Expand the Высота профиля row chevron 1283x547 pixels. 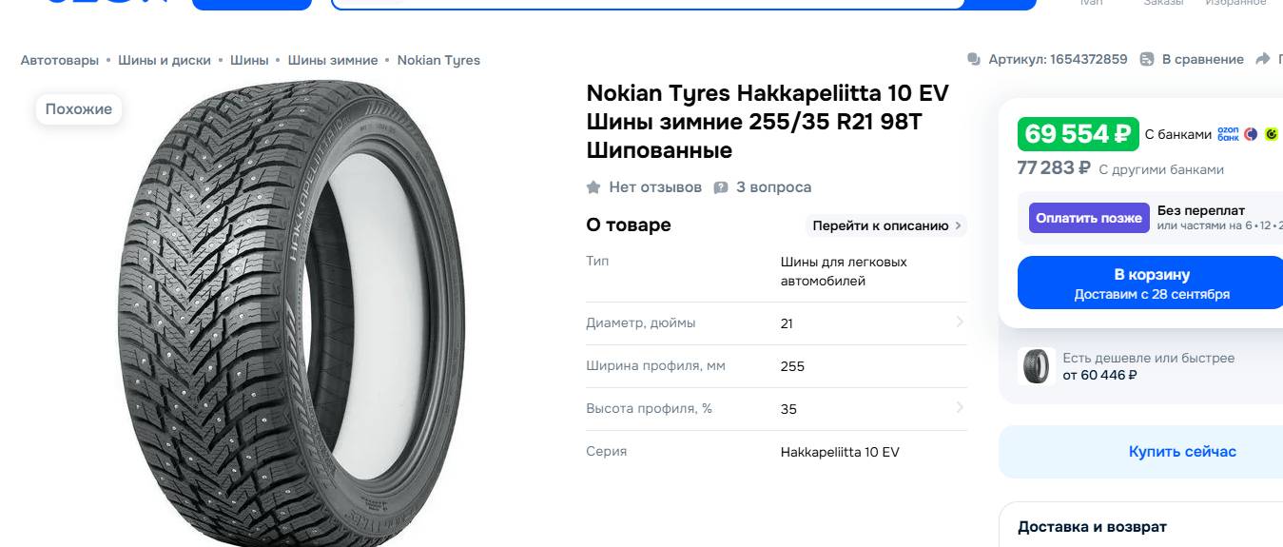tap(960, 408)
